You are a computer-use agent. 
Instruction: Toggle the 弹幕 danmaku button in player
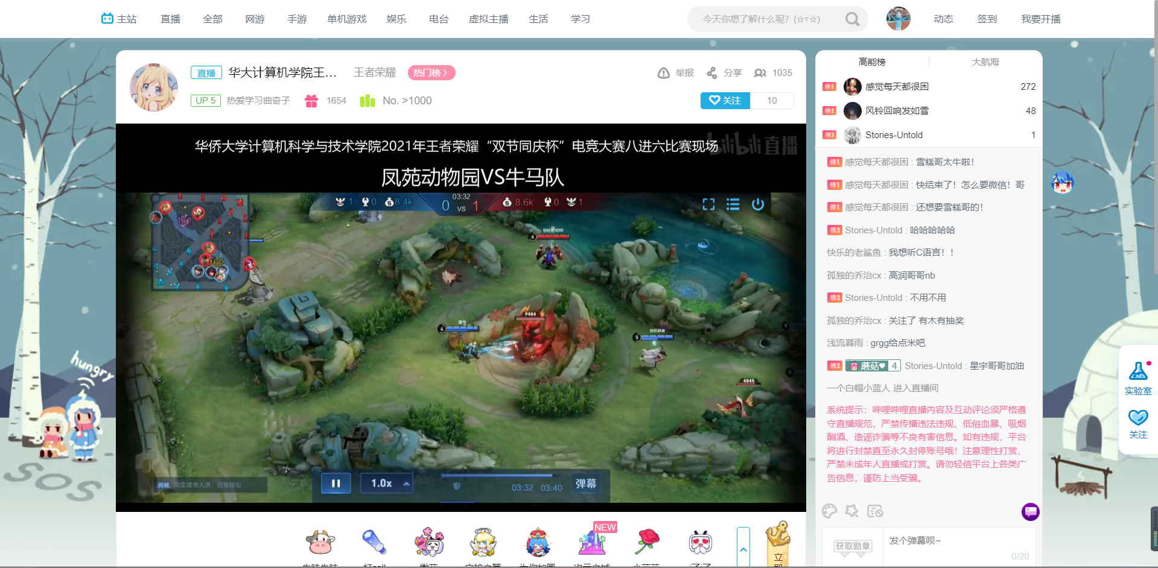pyautogui.click(x=585, y=484)
